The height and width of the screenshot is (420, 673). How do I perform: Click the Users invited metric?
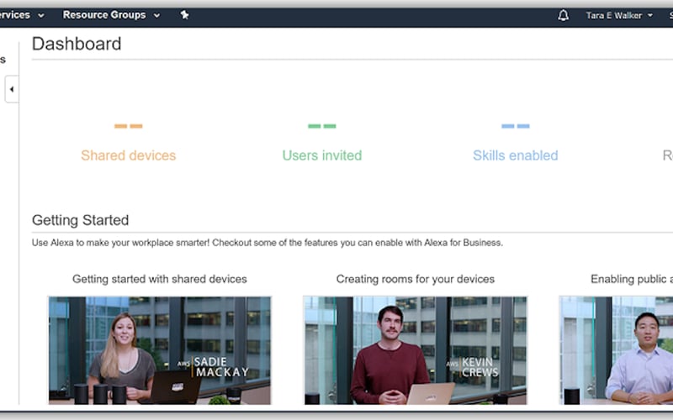(322, 155)
